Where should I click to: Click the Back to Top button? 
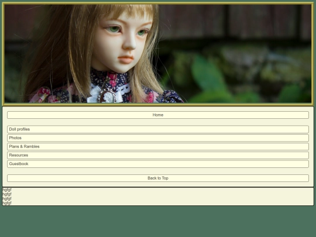pyautogui.click(x=158, y=178)
